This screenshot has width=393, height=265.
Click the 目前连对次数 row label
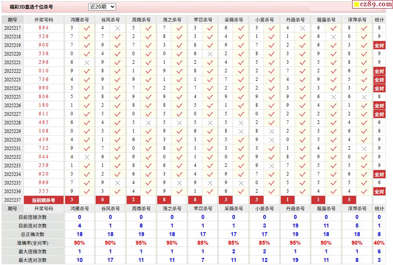[x=33, y=226]
